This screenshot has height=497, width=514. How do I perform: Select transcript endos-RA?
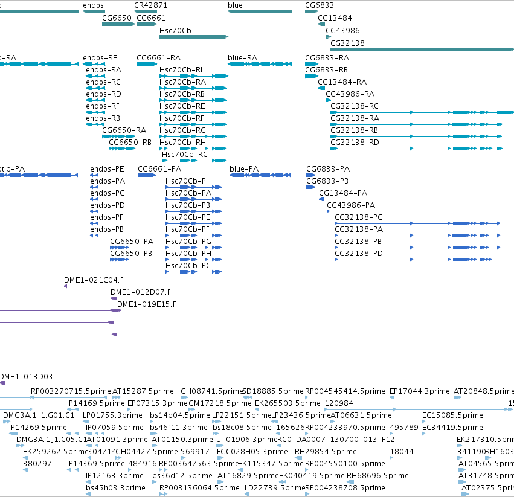click(x=104, y=70)
